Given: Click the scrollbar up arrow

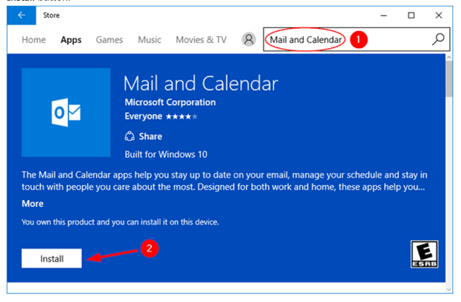Looking at the screenshot, I should coord(449,58).
